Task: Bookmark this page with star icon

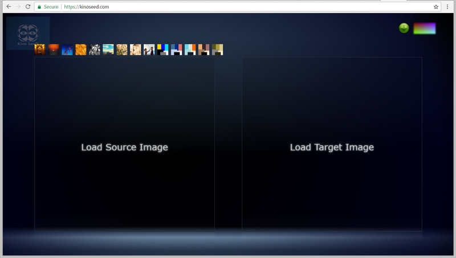Action: pyautogui.click(x=436, y=7)
